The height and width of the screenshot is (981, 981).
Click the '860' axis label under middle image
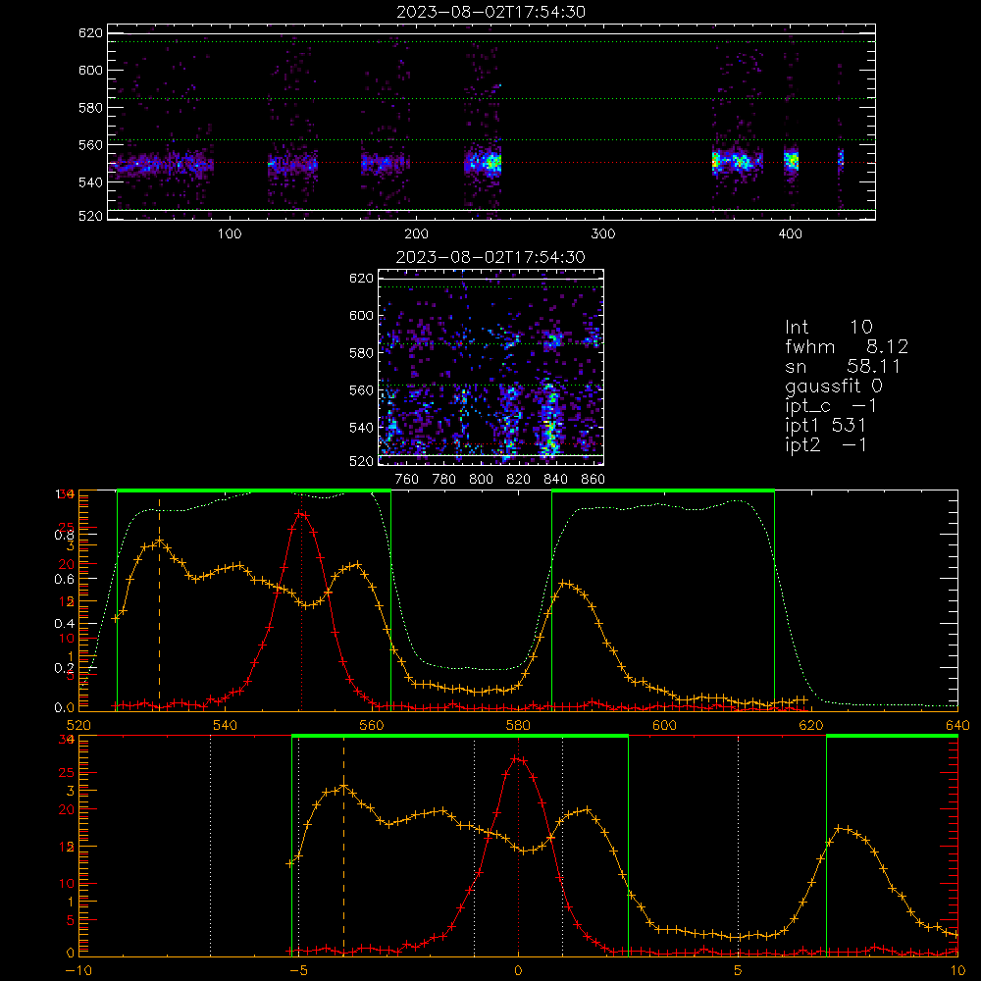click(593, 480)
